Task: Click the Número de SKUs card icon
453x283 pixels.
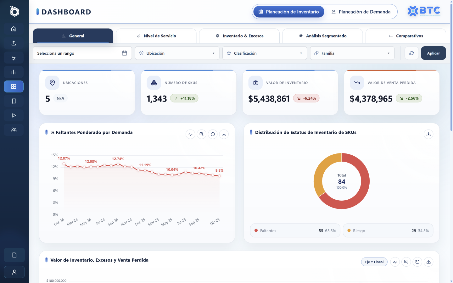Action: 154,83
